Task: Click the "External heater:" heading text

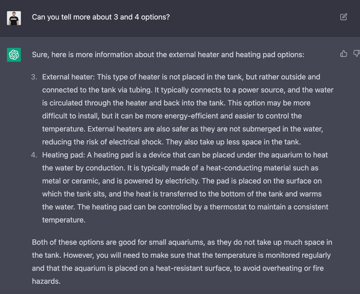Action: pos(68,77)
